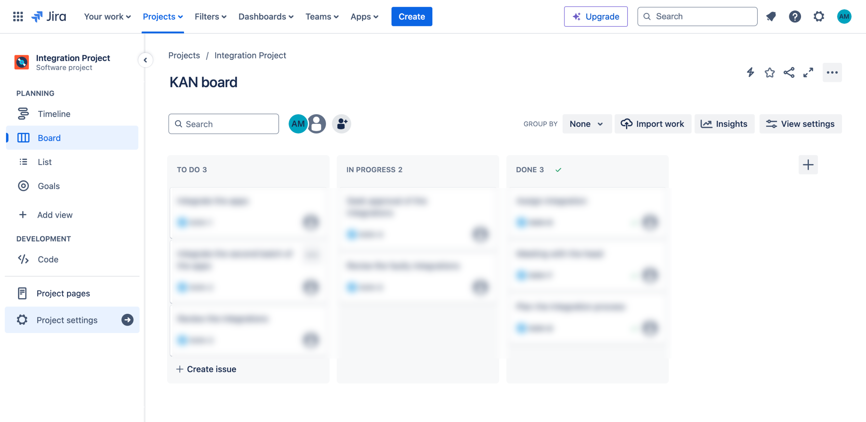
Task: Click the board search field
Action: (x=224, y=124)
